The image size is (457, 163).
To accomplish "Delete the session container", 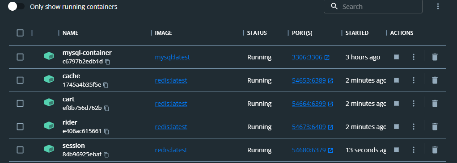I will [x=435, y=150].
